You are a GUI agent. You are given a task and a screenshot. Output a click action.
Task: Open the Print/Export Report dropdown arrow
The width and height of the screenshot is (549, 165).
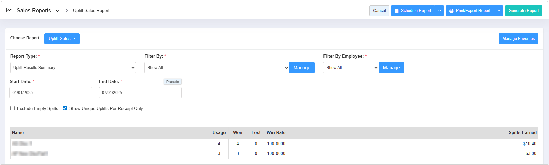point(499,11)
